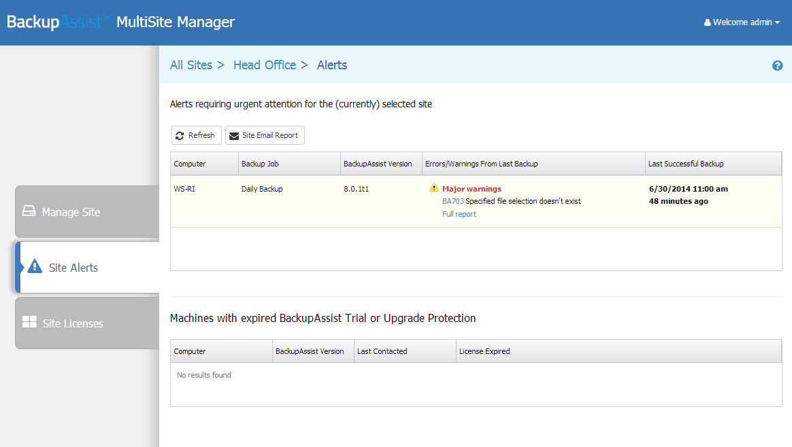
Task: Click the BackupAssist MultiSite Manager logo
Action: (120, 22)
